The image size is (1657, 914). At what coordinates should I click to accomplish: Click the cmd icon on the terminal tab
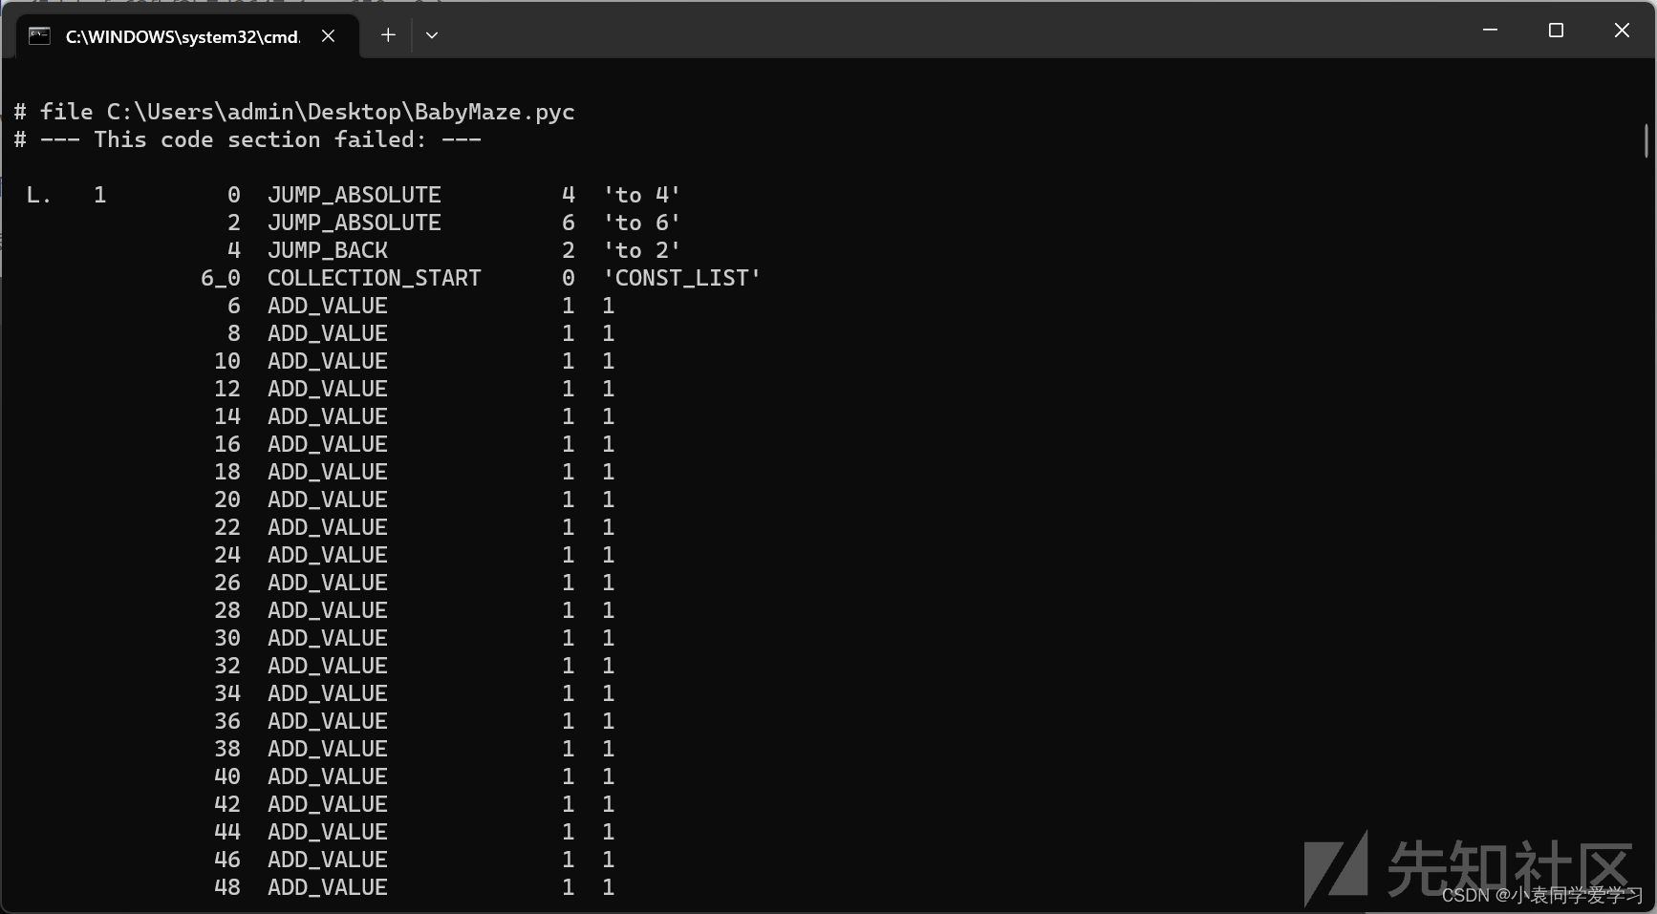click(x=39, y=35)
